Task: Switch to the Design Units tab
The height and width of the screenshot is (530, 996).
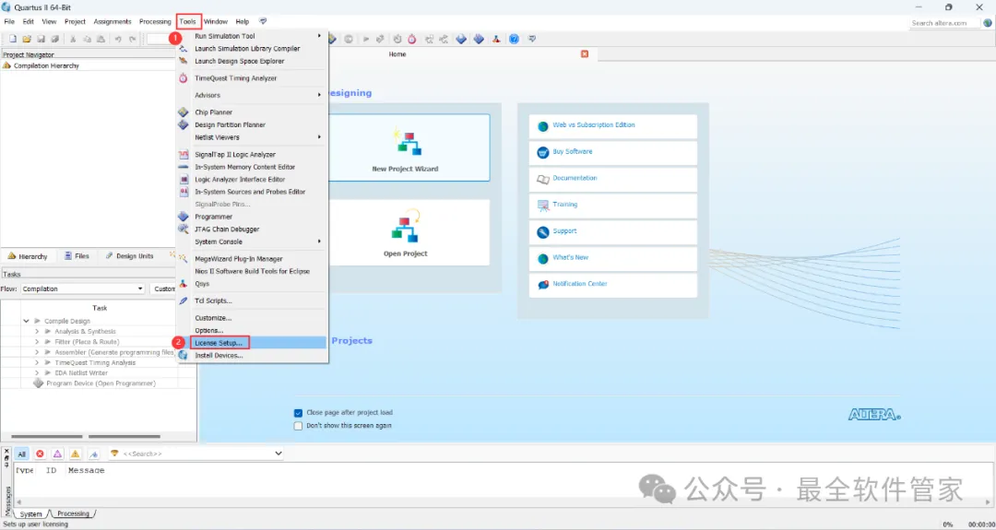Action: (130, 256)
